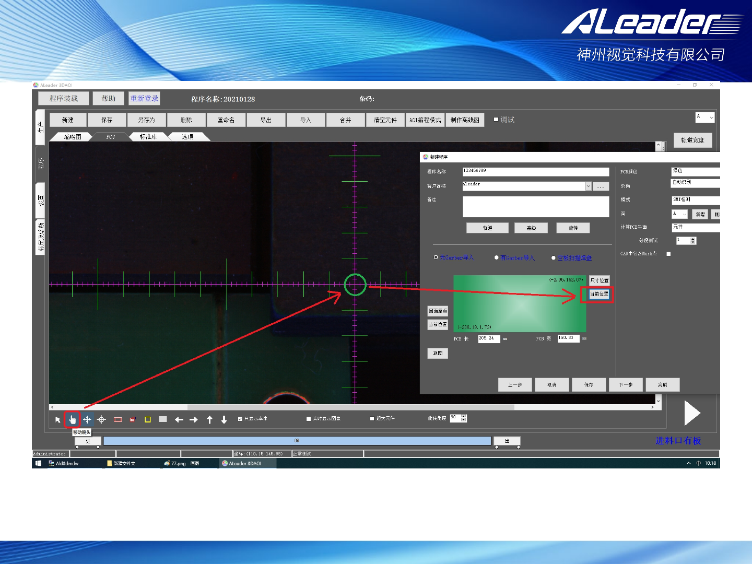Show hidden system tray icons
The image size is (752, 564).
[689, 463]
